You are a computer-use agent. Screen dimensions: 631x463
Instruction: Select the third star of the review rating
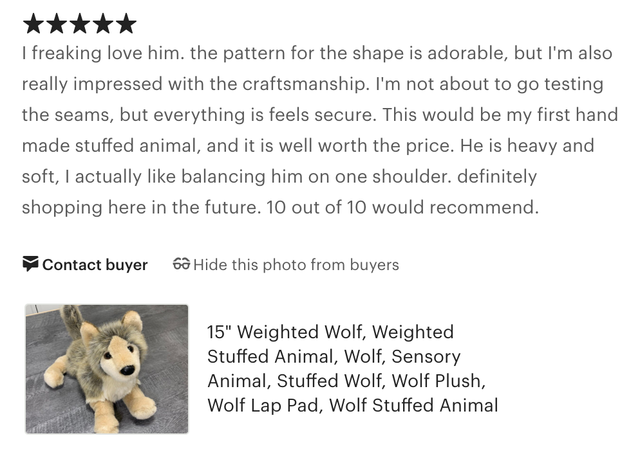[80, 24]
